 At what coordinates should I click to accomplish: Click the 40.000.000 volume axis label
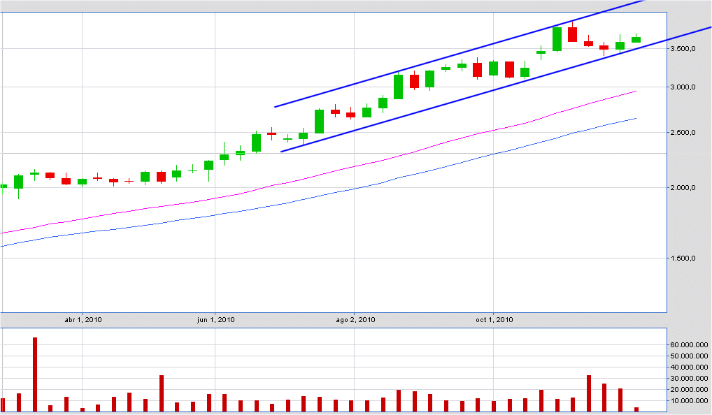689,367
